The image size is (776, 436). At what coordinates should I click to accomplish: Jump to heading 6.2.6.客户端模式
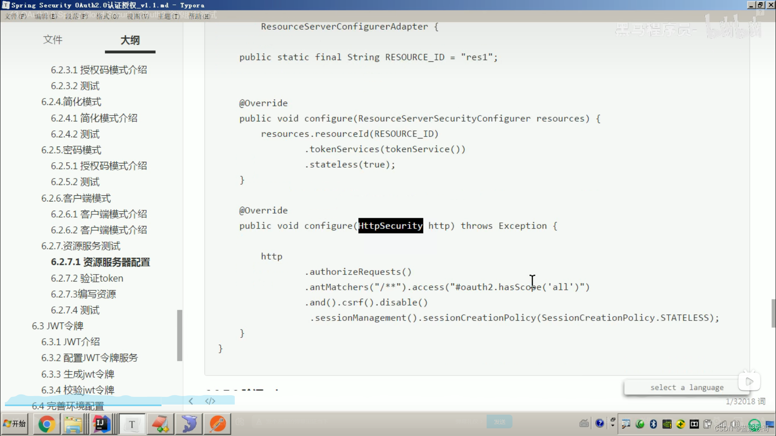pyautogui.click(x=76, y=198)
